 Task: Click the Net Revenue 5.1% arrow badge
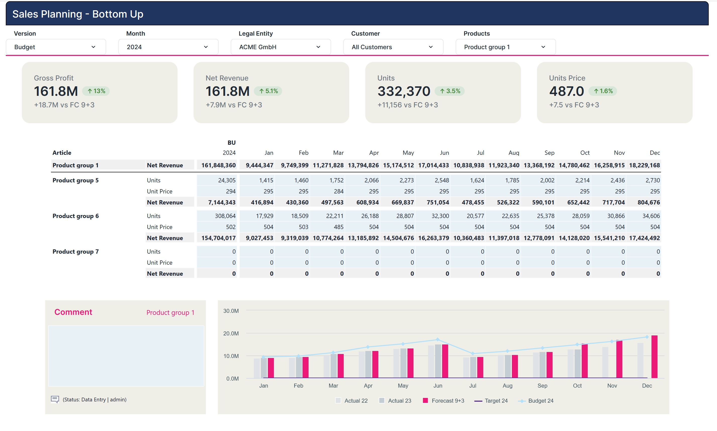click(268, 91)
